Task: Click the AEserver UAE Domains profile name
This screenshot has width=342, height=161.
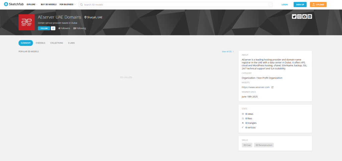Action: pyautogui.click(x=59, y=17)
